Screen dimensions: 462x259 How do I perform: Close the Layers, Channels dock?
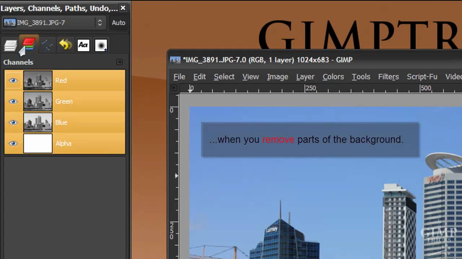pos(123,8)
